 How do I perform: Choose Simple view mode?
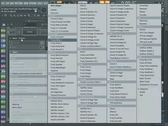point(142,92)
